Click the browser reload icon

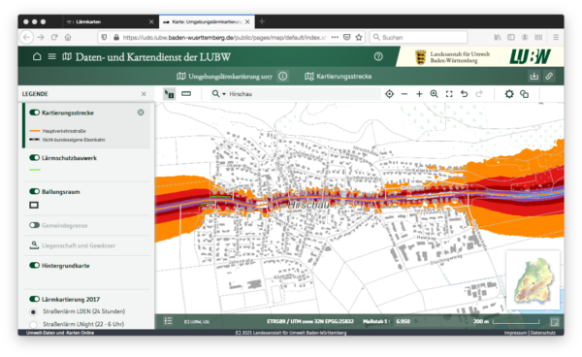point(54,37)
